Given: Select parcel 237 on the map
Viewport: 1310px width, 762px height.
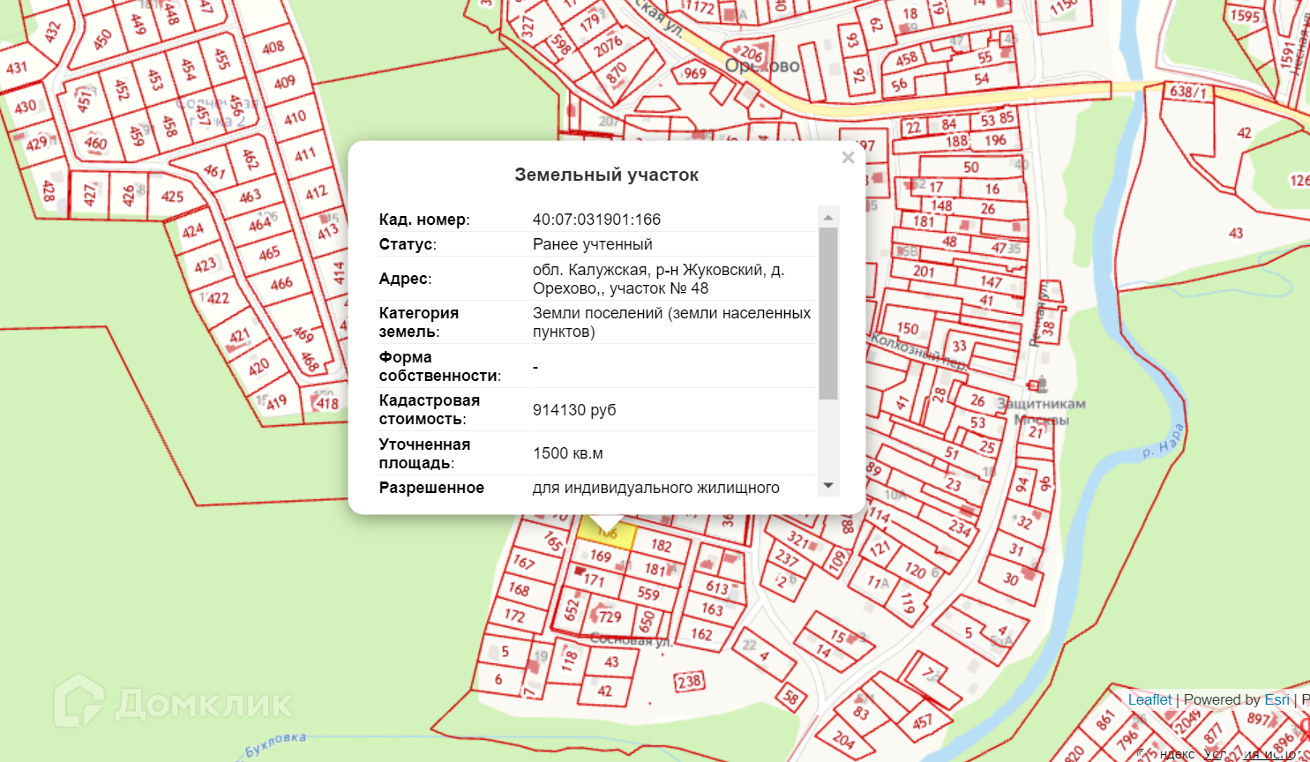Looking at the screenshot, I should point(786,557).
